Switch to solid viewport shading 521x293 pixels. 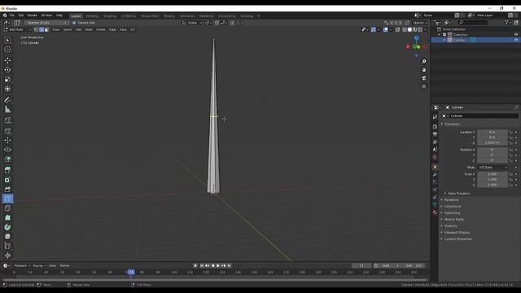[409, 29]
